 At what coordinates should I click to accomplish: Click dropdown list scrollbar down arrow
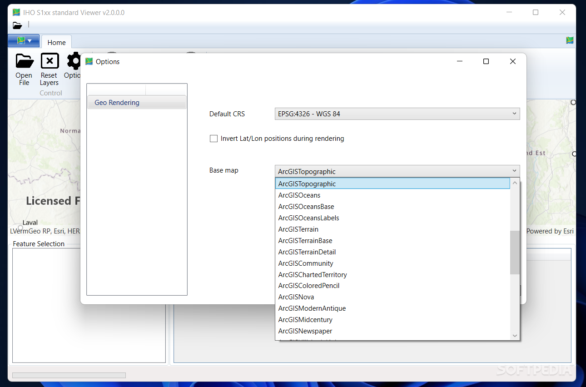[x=515, y=336]
